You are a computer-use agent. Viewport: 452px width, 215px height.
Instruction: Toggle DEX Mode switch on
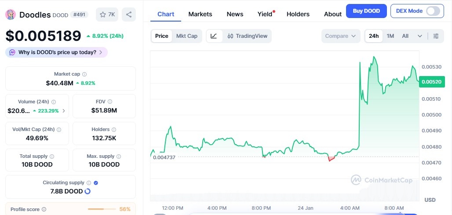point(433,11)
